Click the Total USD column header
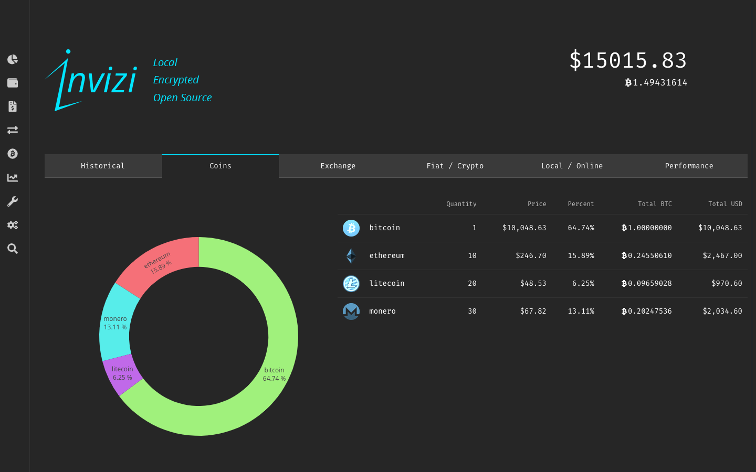756x472 pixels. tap(725, 204)
